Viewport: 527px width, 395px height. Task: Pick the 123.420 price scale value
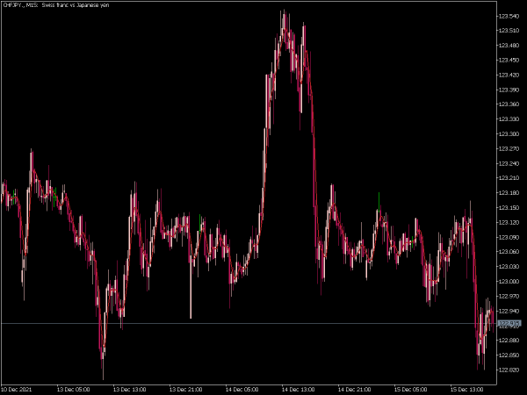tap(509, 75)
